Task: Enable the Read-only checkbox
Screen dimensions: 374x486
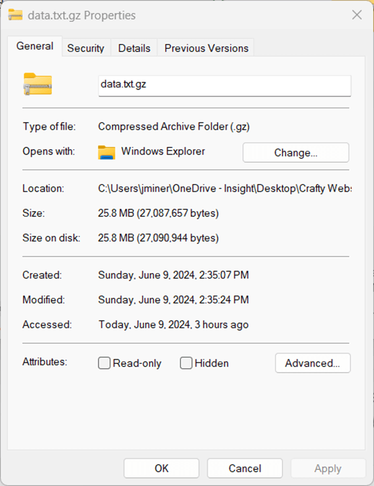Action: tap(104, 363)
